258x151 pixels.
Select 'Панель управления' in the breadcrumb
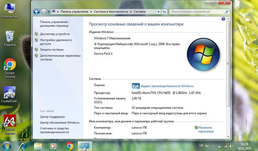tap(74, 12)
